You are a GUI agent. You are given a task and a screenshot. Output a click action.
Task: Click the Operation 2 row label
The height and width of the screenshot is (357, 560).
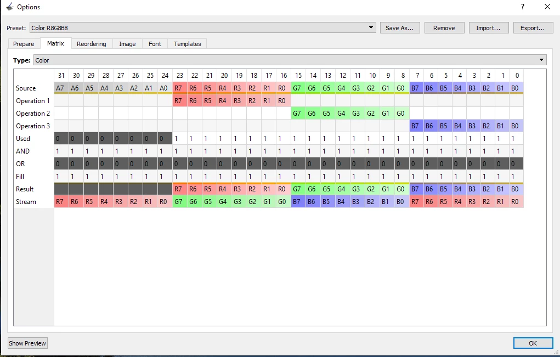coord(34,113)
